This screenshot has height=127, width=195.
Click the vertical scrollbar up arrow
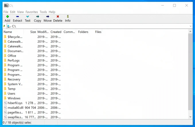coord(190,31)
